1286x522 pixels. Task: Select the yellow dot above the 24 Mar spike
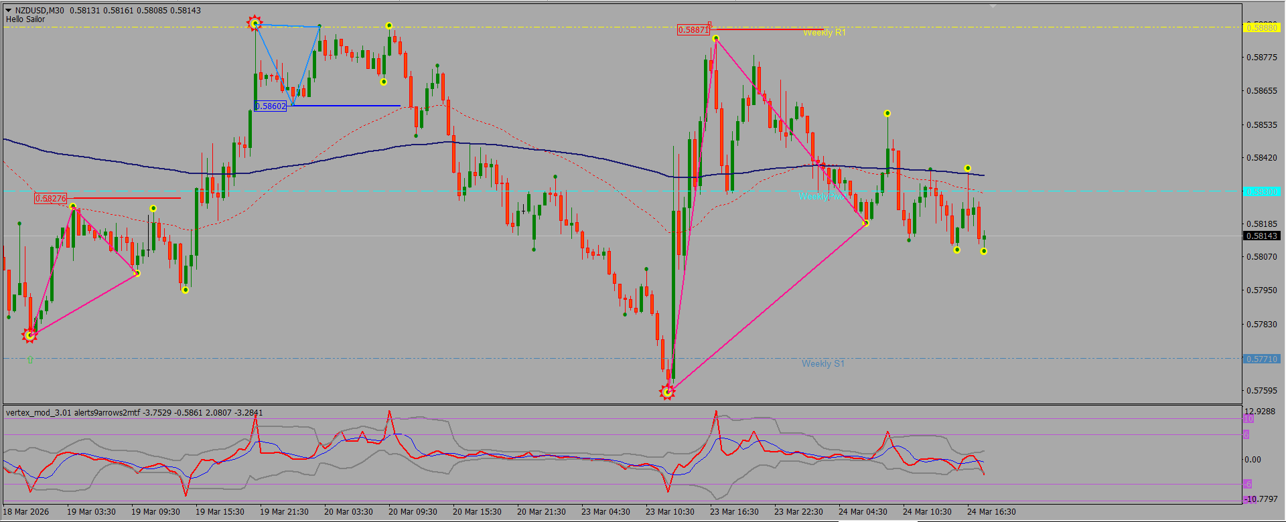click(x=887, y=113)
